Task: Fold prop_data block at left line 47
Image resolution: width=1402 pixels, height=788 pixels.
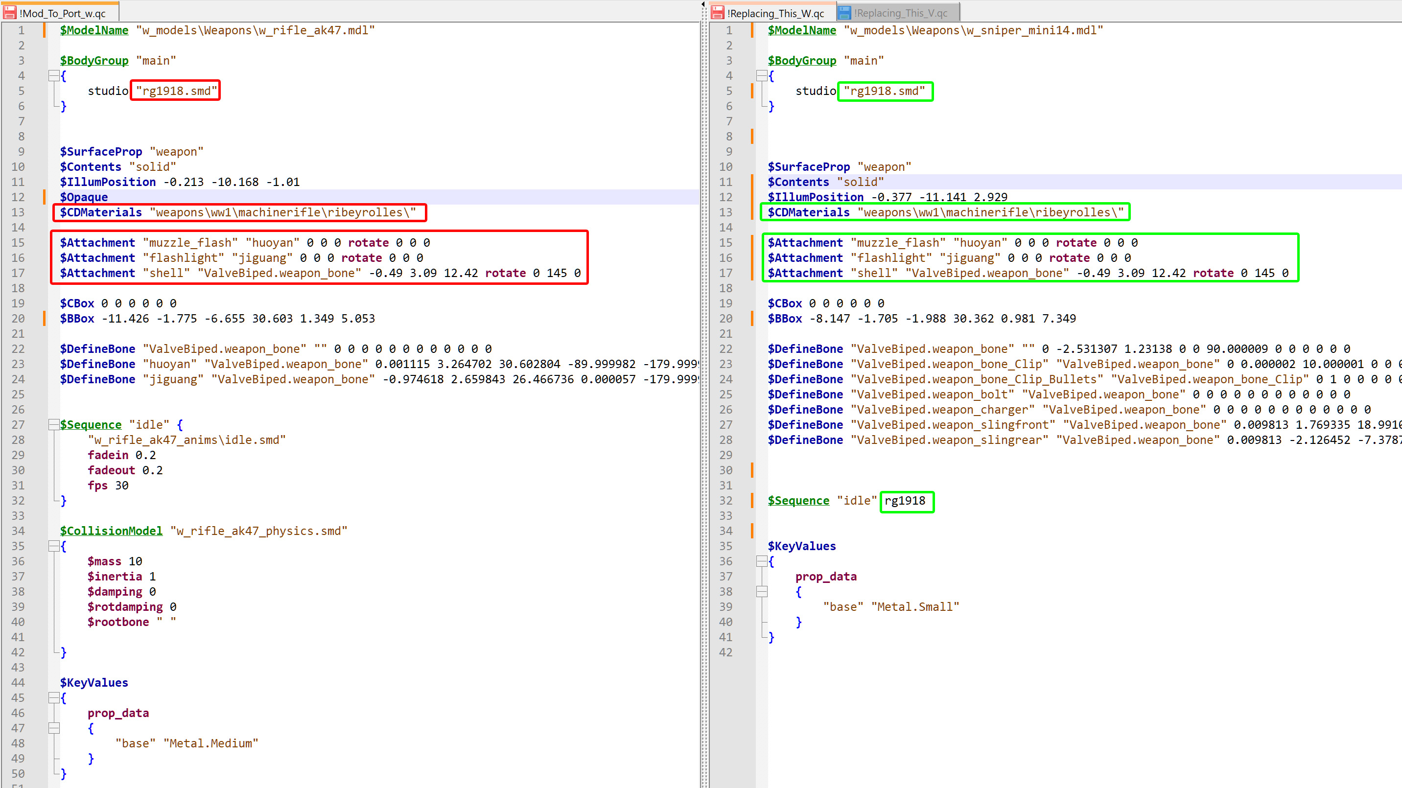Action: [53, 728]
